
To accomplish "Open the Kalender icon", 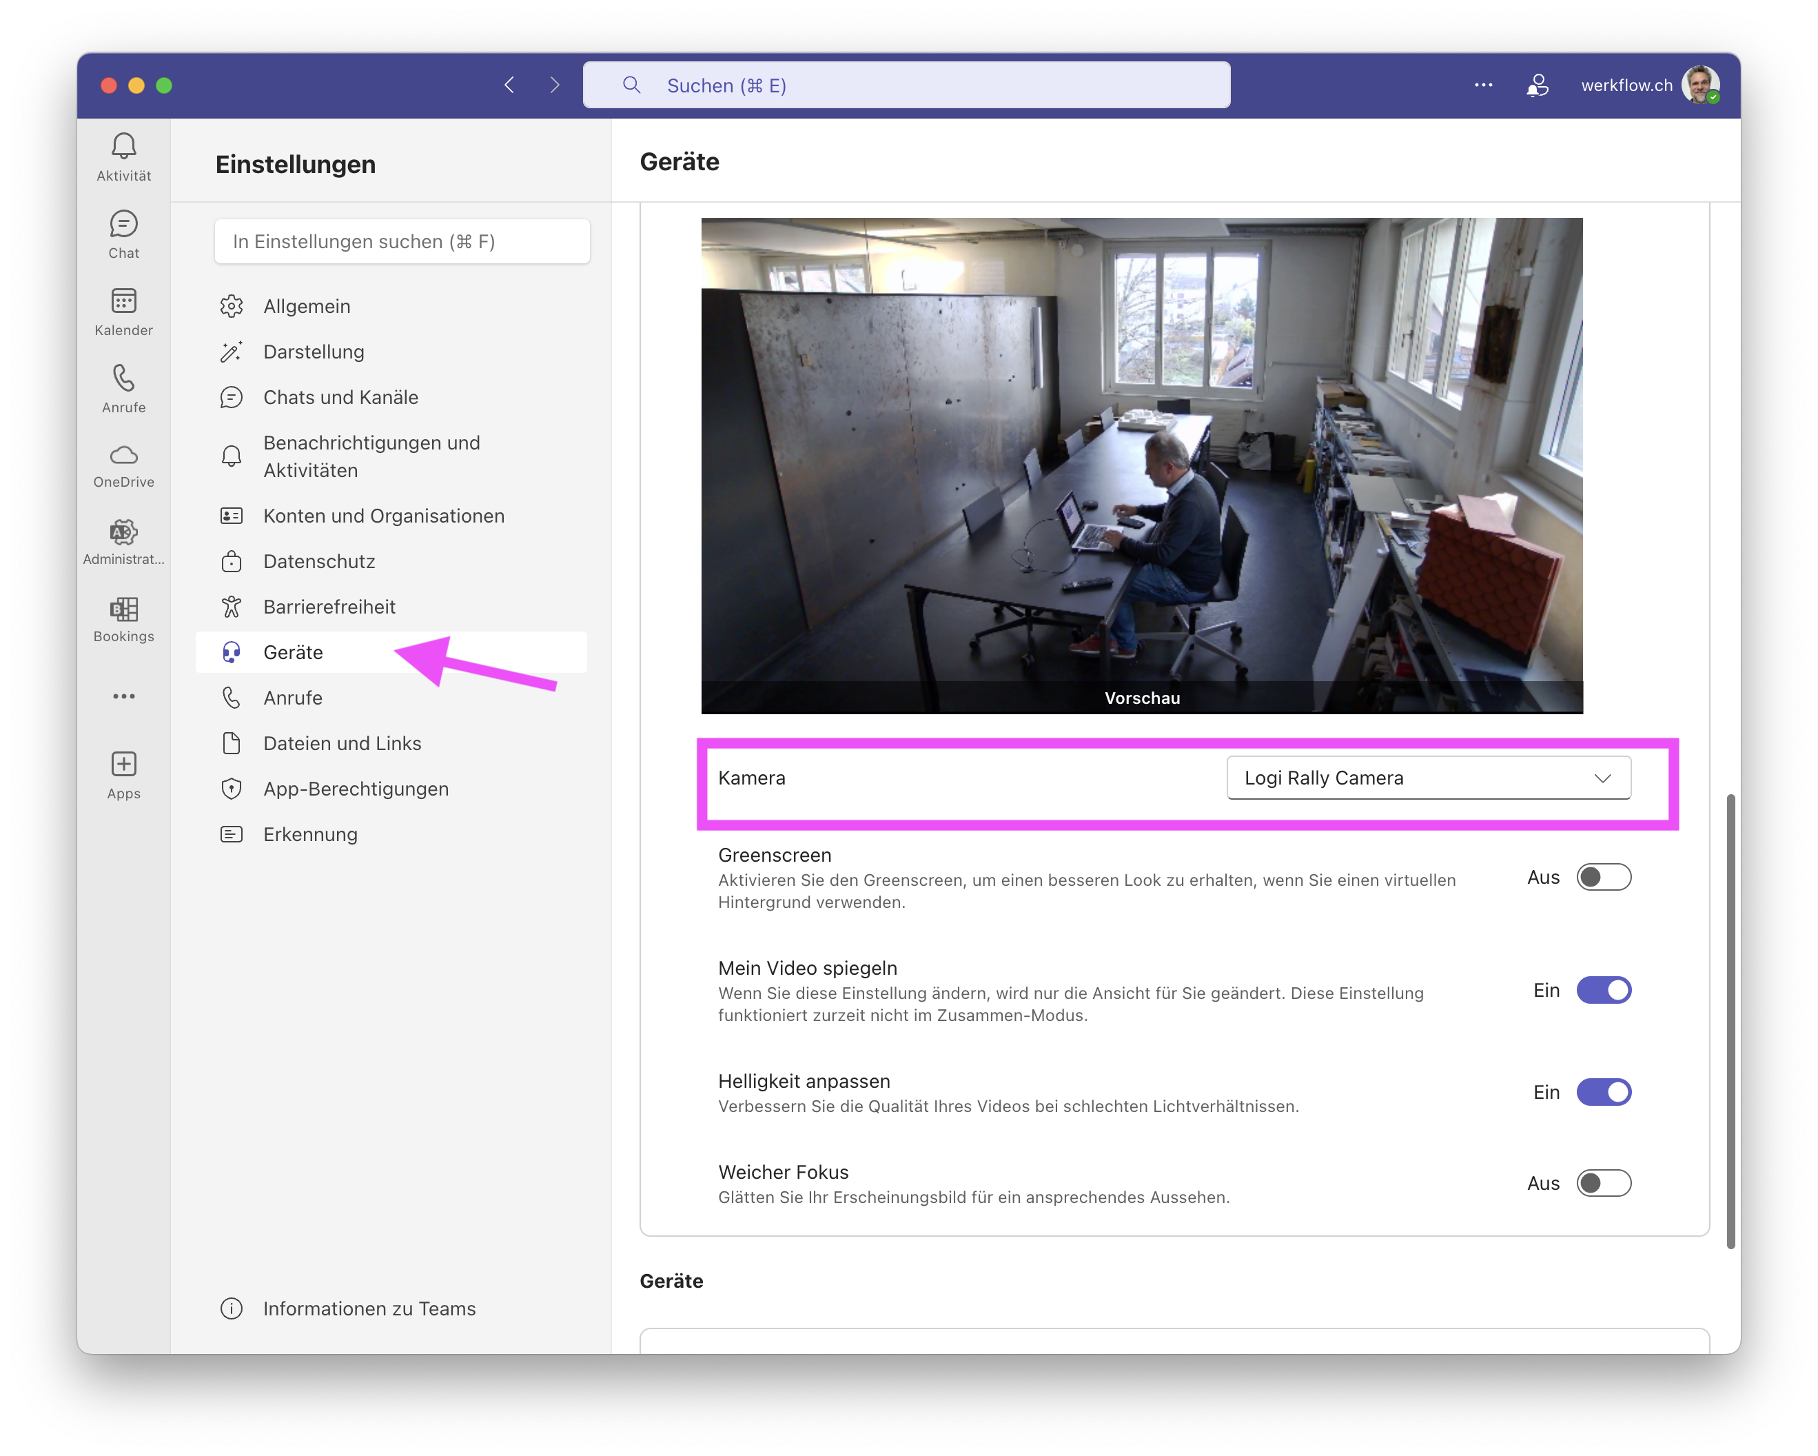I will click(123, 302).
